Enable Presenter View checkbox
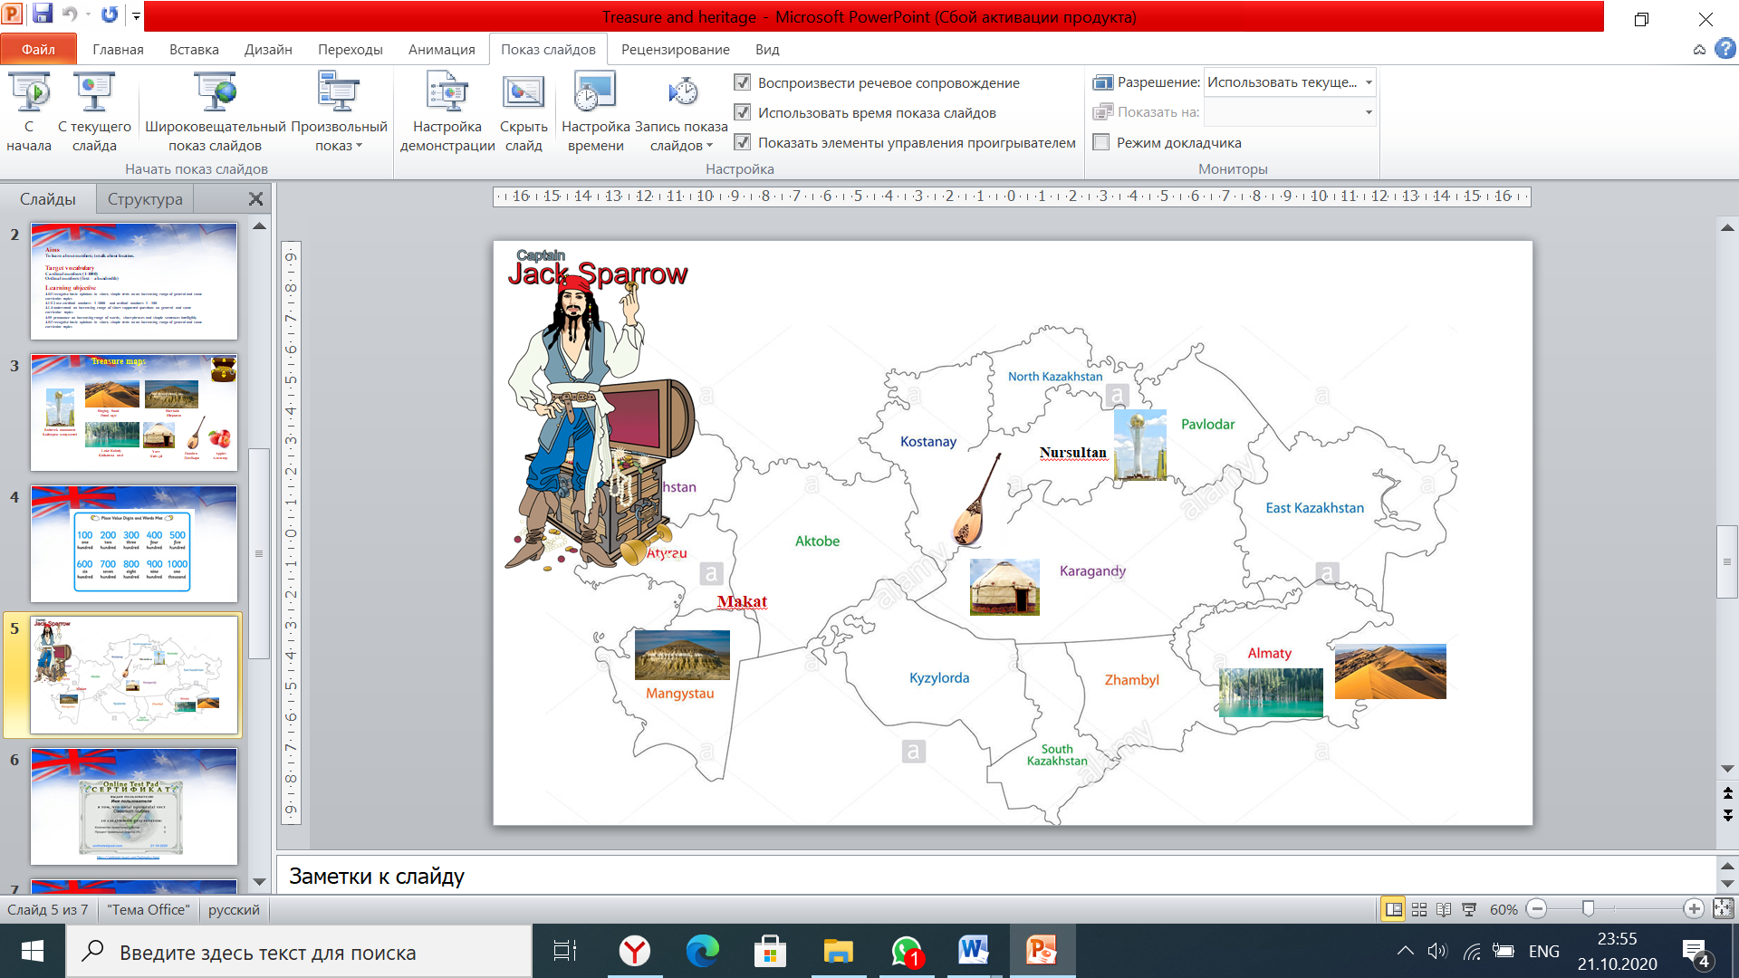The image size is (1739, 978). click(1101, 142)
